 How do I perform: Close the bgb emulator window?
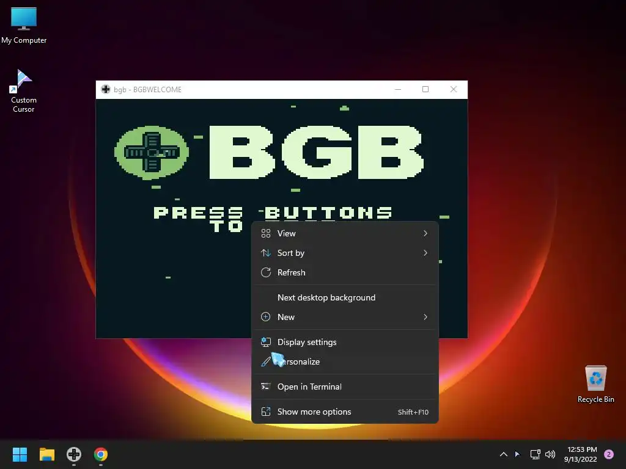click(454, 89)
